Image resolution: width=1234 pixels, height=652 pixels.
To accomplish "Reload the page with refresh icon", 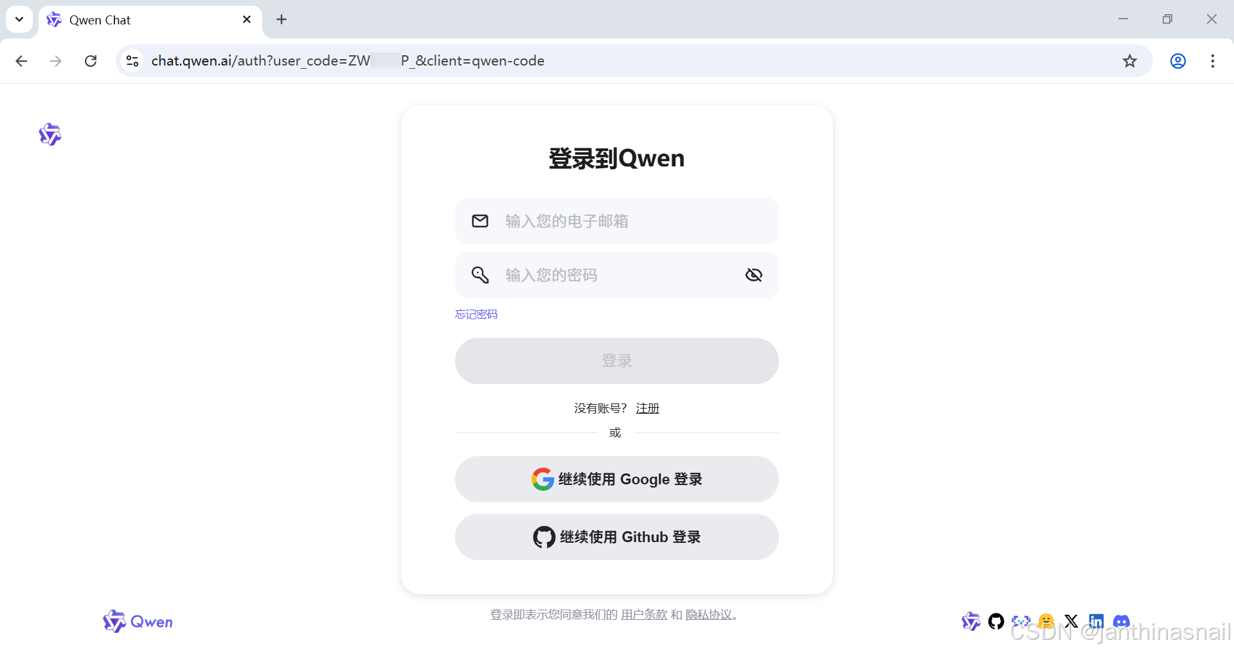I will pyautogui.click(x=91, y=61).
